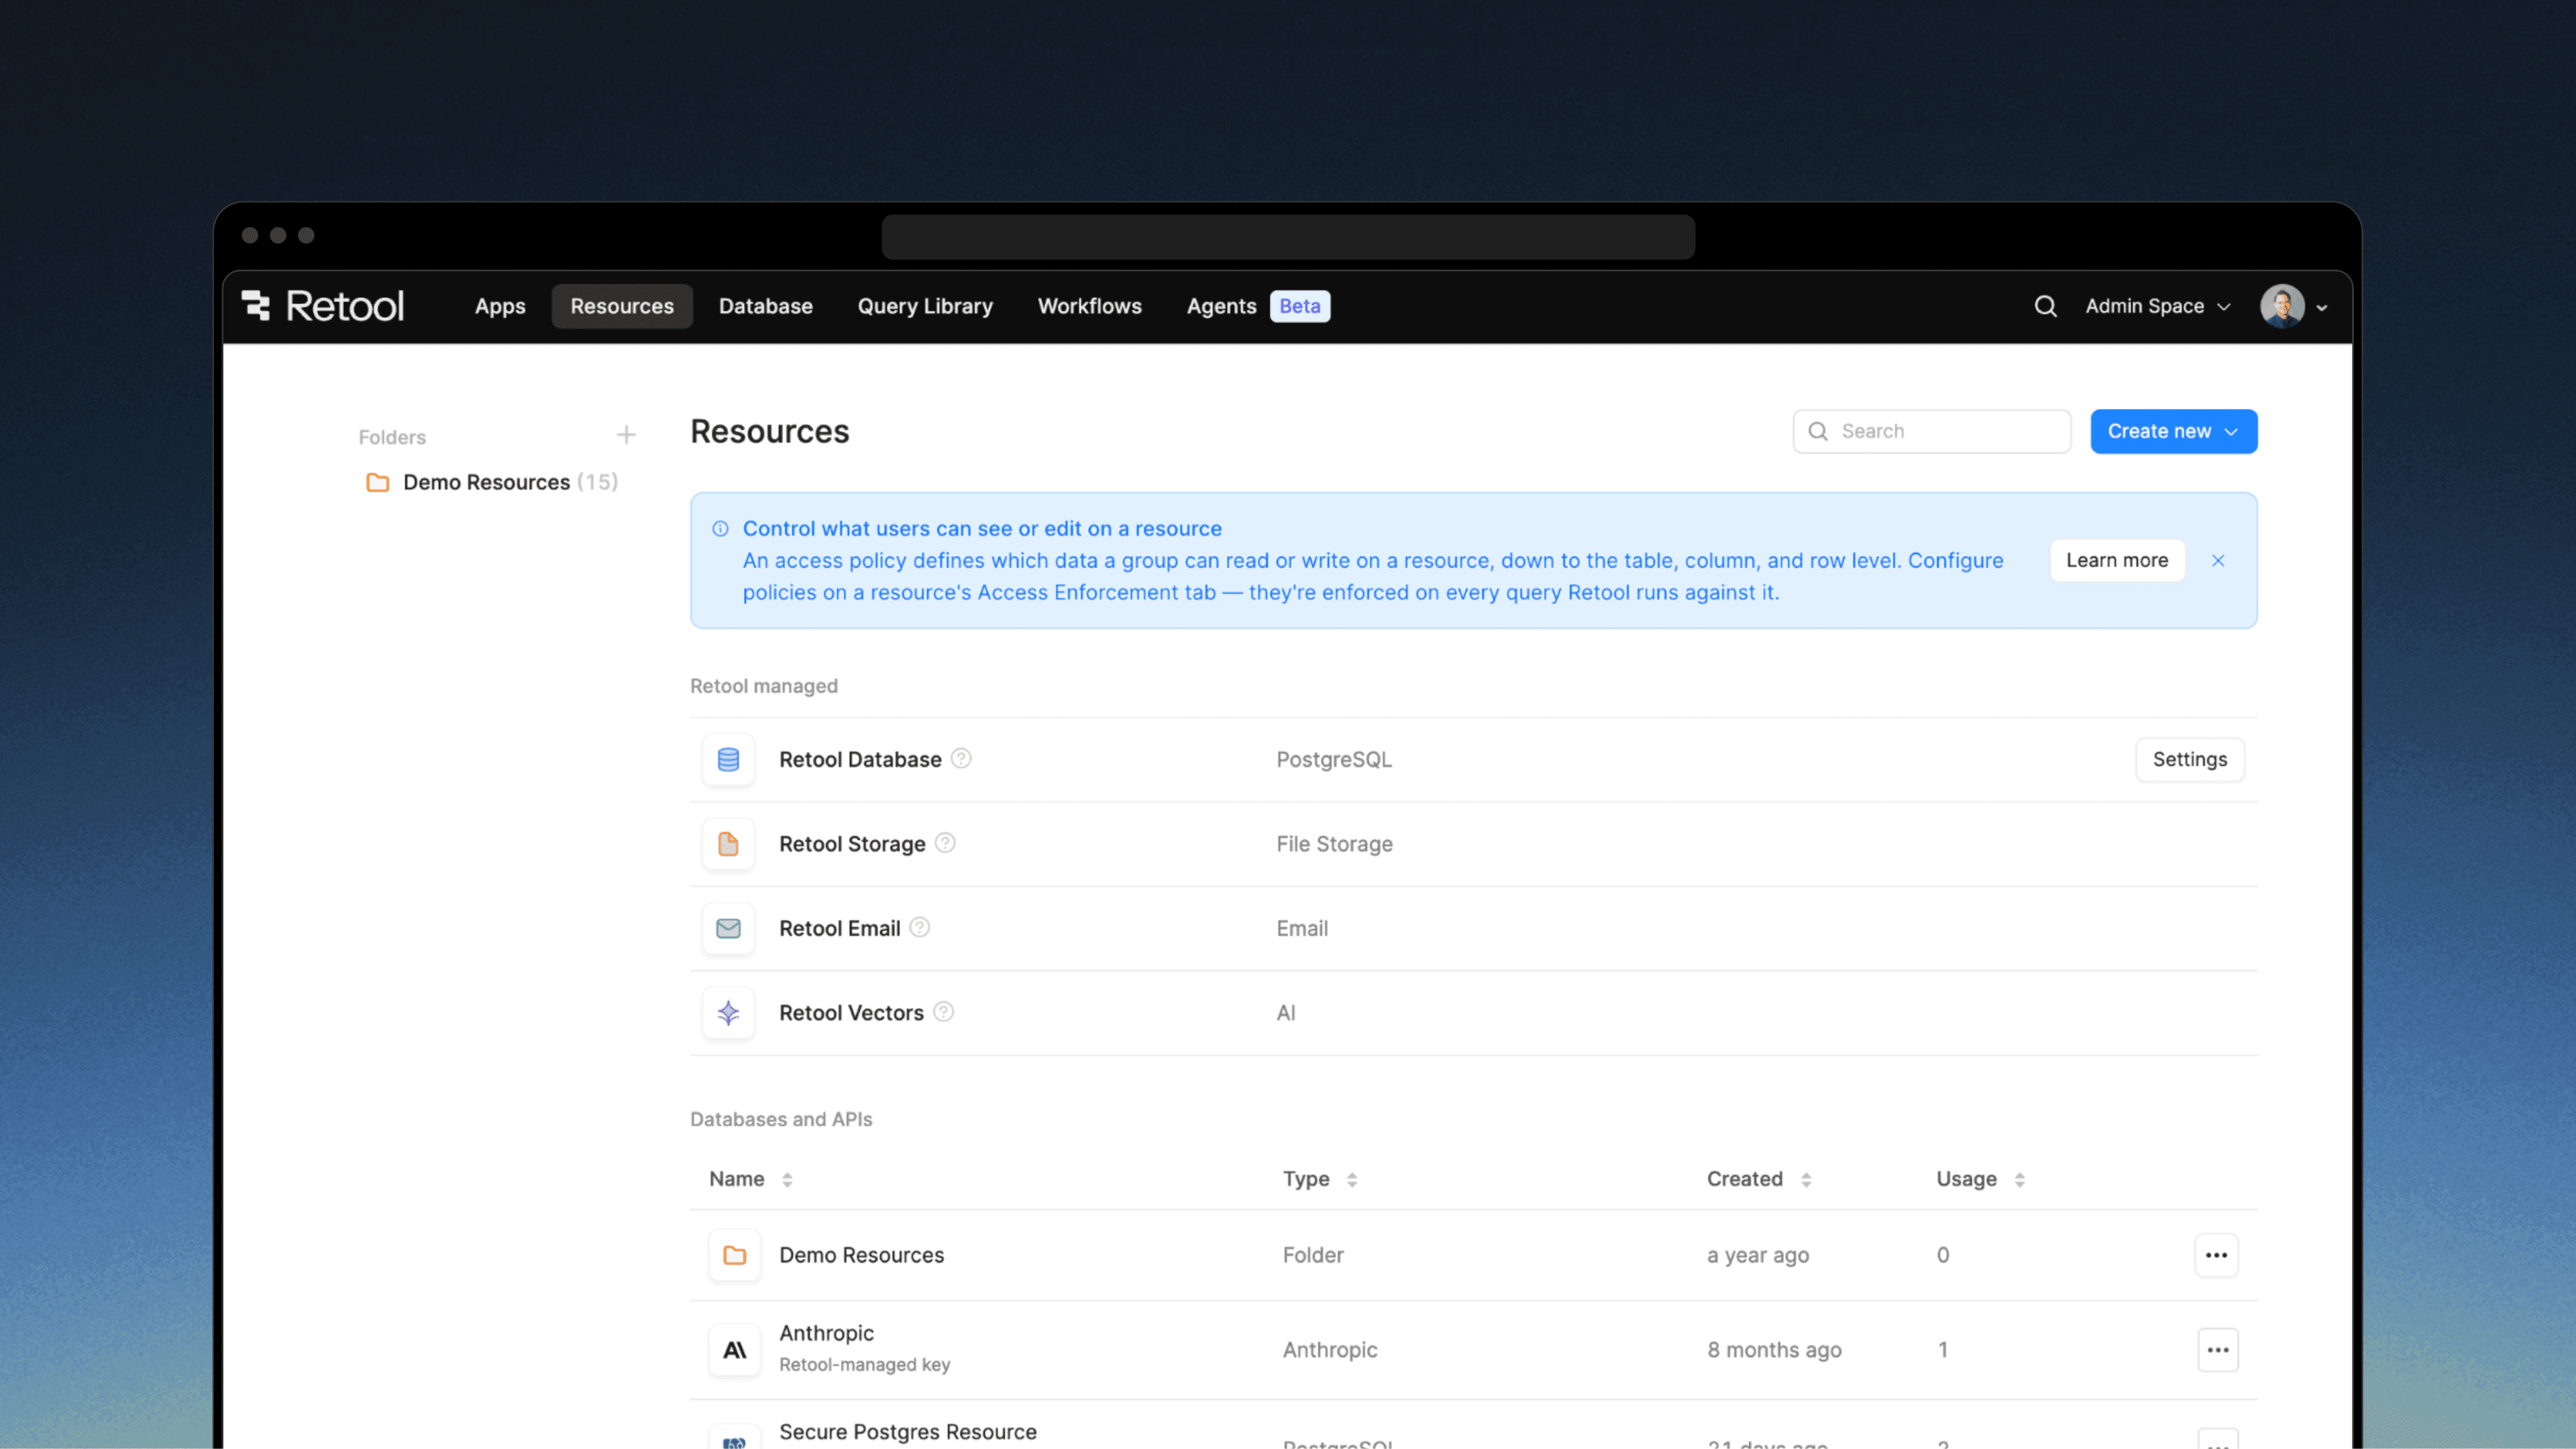This screenshot has height=1449, width=2576.
Task: Expand the avatar chevron menu
Action: [x=2322, y=308]
